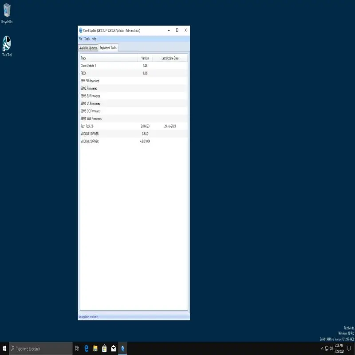Select the SEM FW download row
355x355 pixels.
134,81
